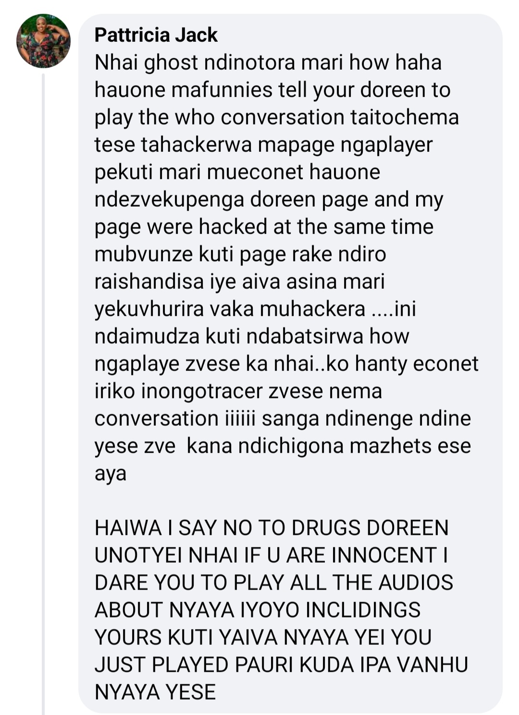
Task: Click the line 'DARE YOU TO PLAY ALL THE AUDIOS'
Action: [274, 582]
